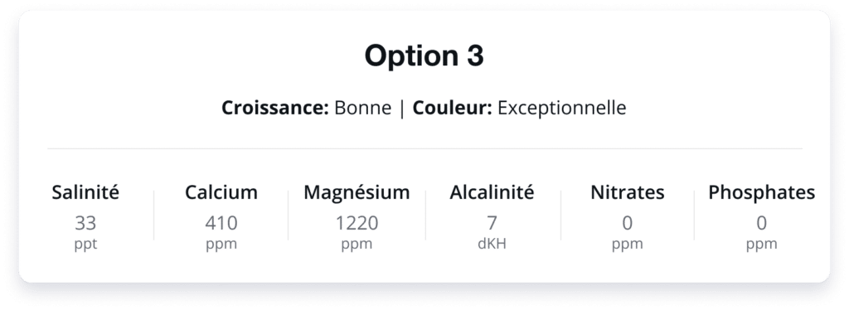Click the ppm unit under Phosphates

point(761,245)
